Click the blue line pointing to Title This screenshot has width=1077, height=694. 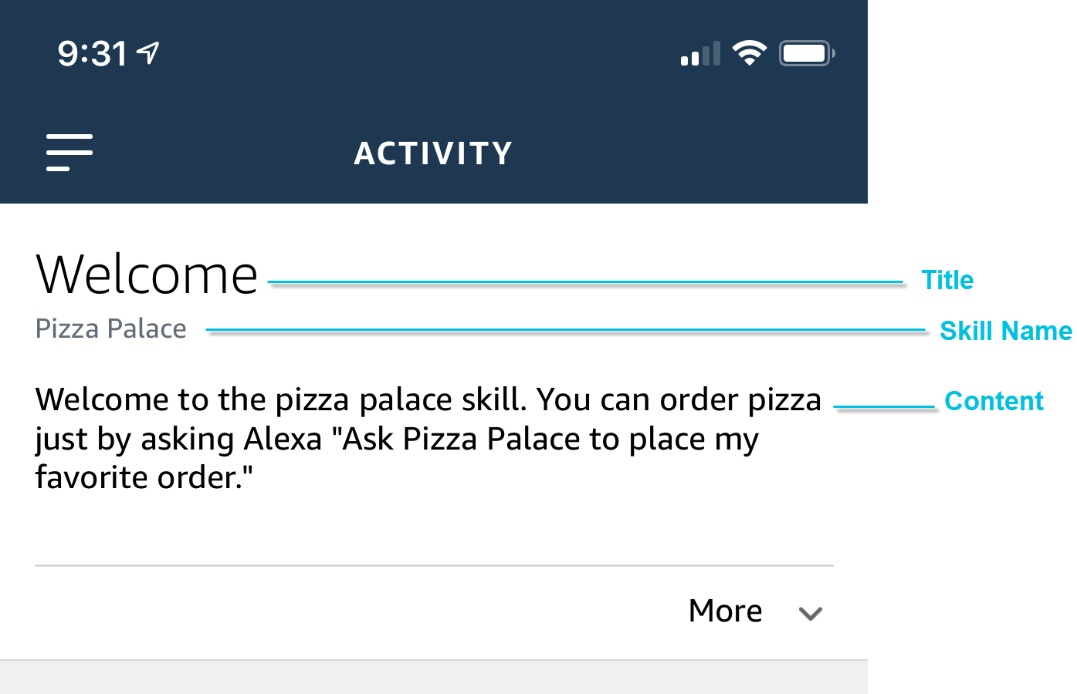(x=587, y=283)
